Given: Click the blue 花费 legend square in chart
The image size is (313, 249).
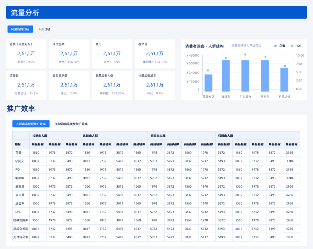Looking at the screenshot, I should click(275, 46).
